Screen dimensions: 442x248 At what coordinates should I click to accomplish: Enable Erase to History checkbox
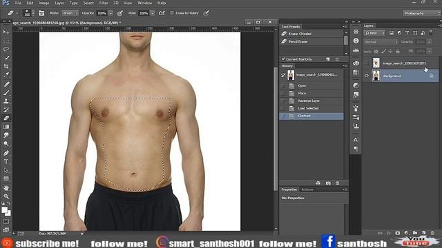(x=172, y=13)
